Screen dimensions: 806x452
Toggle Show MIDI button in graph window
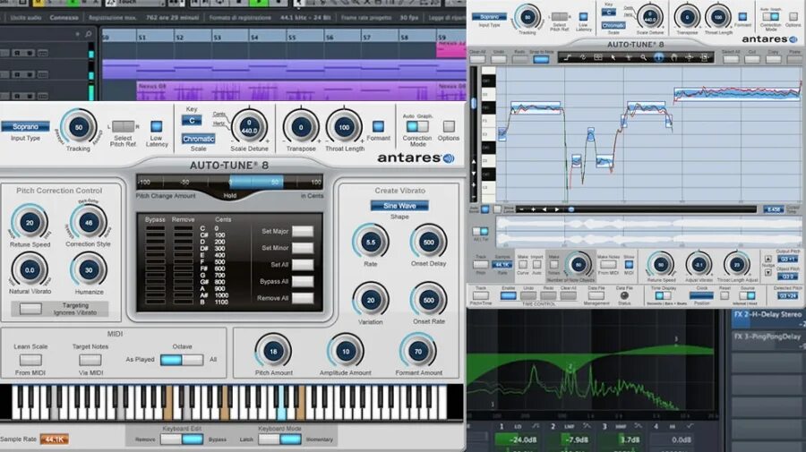(x=629, y=265)
